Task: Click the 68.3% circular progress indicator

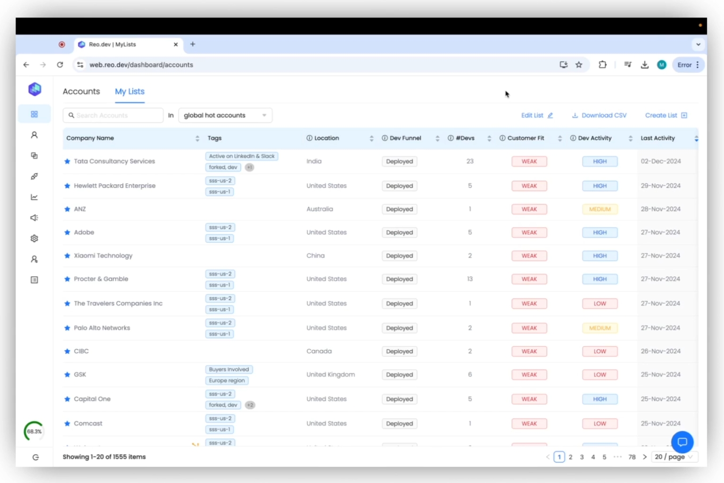Action: click(x=34, y=431)
